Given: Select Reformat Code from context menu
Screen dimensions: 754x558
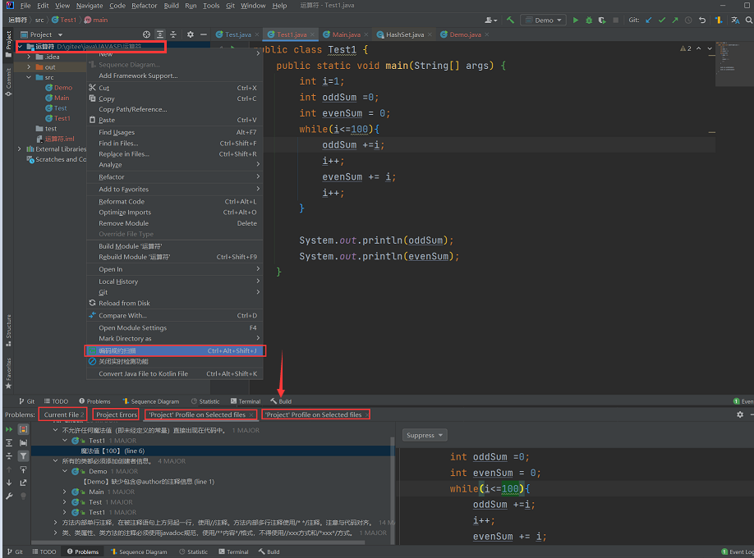Looking at the screenshot, I should (x=175, y=202).
